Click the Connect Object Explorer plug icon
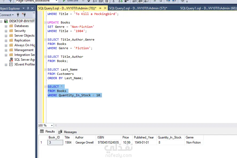Viewport: 237px width, 158px height. 18,15
